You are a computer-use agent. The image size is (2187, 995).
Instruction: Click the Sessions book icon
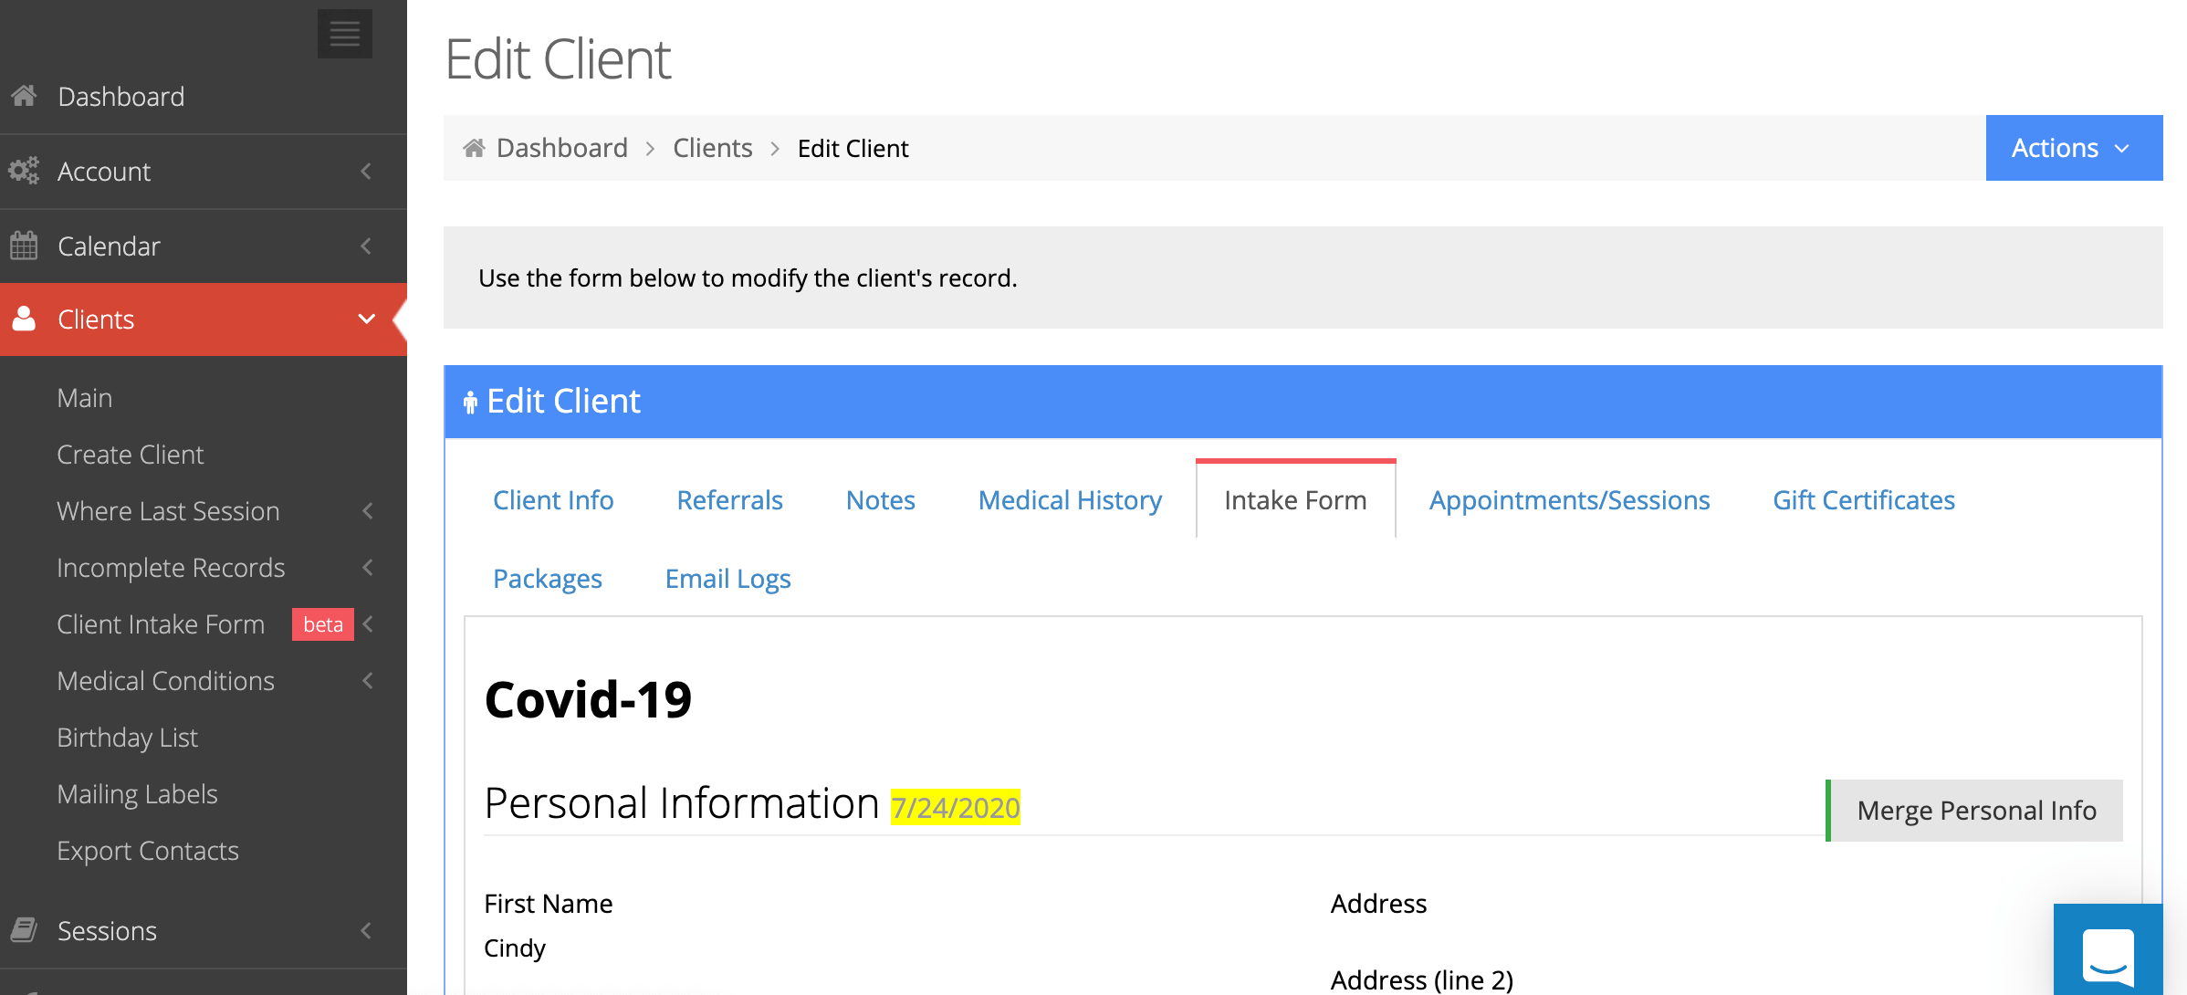point(24,930)
